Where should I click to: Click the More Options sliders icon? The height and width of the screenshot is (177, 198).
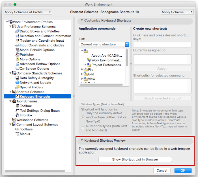(x=17, y=59)
